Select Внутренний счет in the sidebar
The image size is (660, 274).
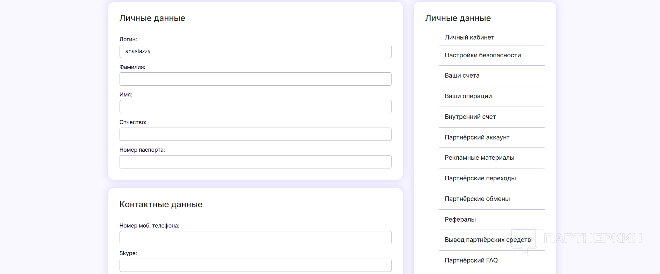click(470, 117)
